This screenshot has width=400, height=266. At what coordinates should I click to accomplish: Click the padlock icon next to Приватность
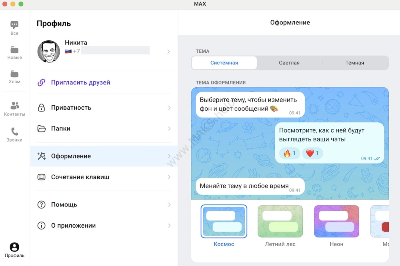(41, 108)
